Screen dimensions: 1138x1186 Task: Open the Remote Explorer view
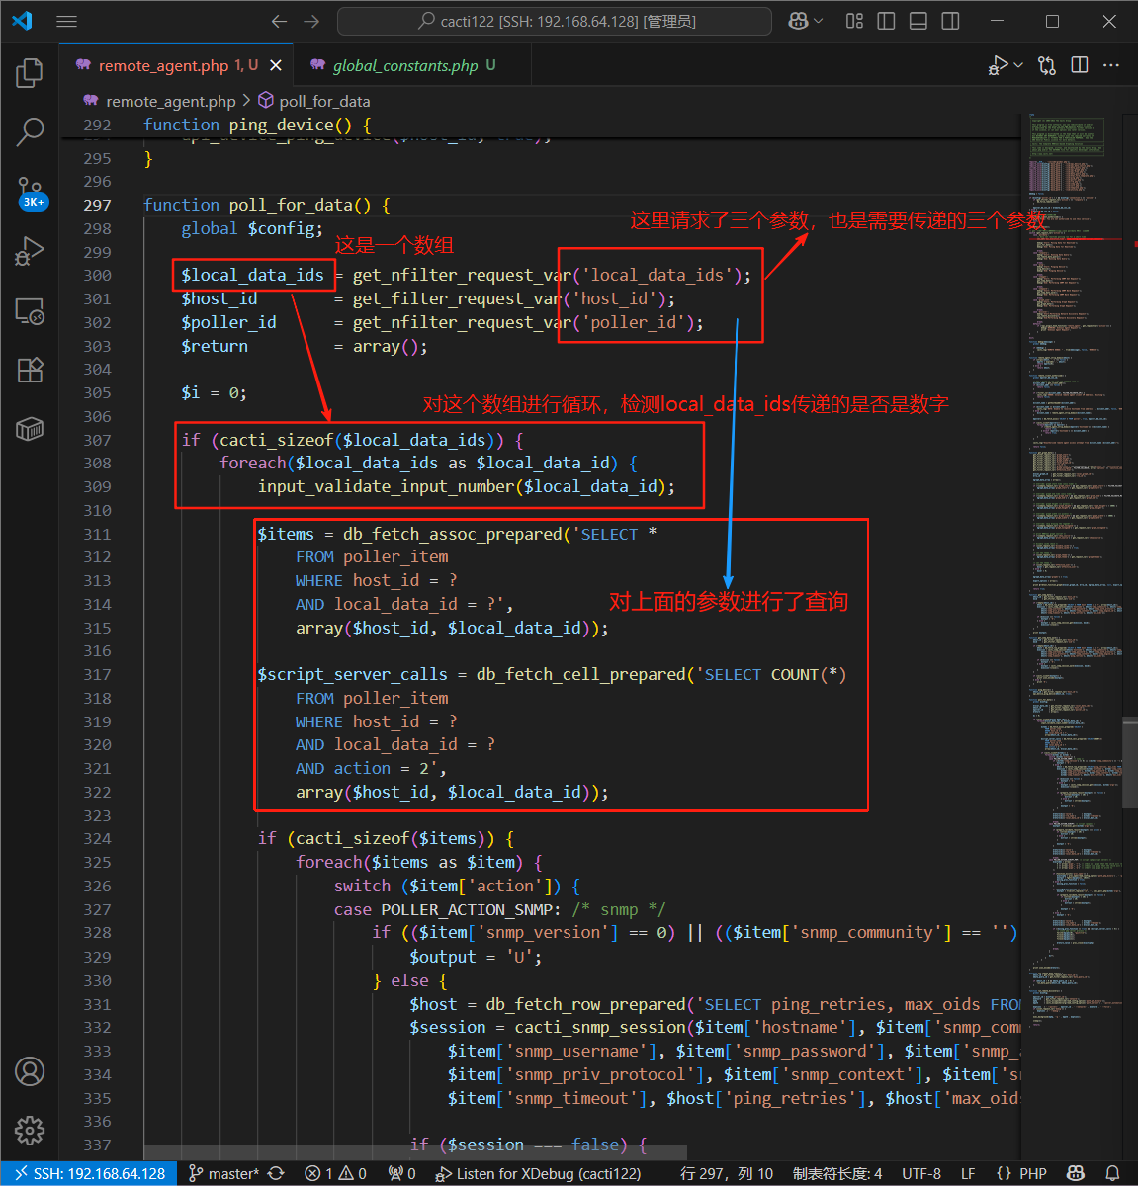click(30, 311)
